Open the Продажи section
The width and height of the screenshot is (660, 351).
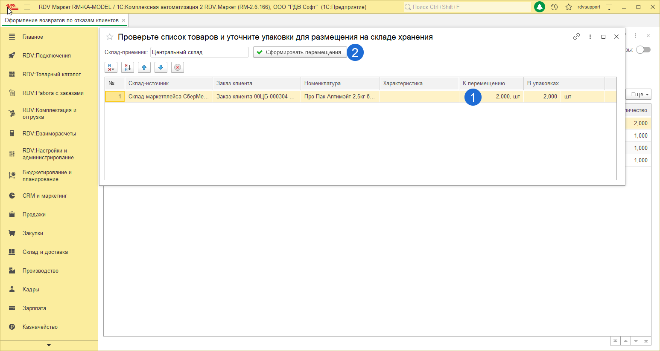49,215
